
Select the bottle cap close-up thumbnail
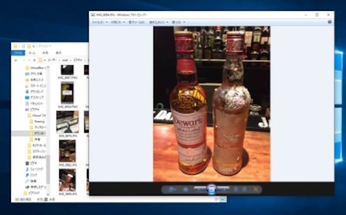(x=67, y=180)
